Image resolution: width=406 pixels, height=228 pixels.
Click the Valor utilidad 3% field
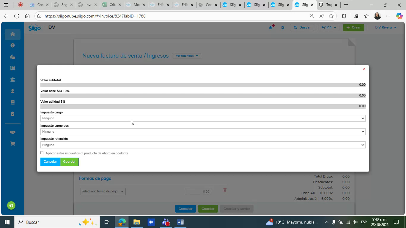tap(203, 106)
